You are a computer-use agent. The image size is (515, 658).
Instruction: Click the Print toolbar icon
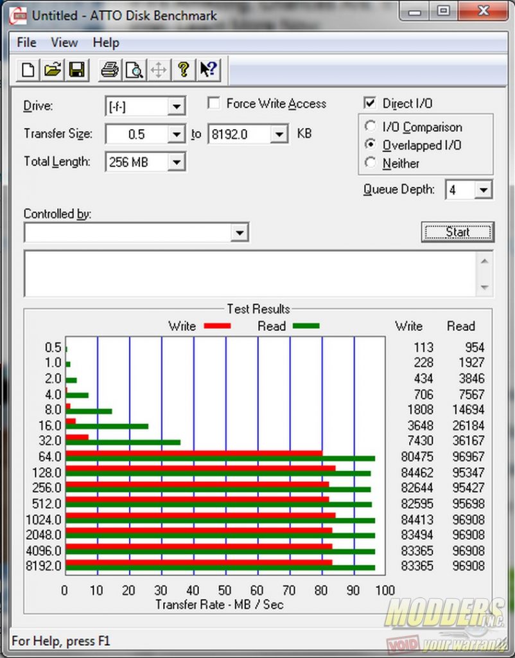[110, 70]
